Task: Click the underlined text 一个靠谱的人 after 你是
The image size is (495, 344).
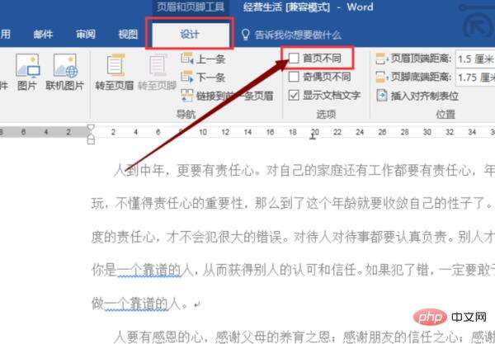Action: point(155,271)
